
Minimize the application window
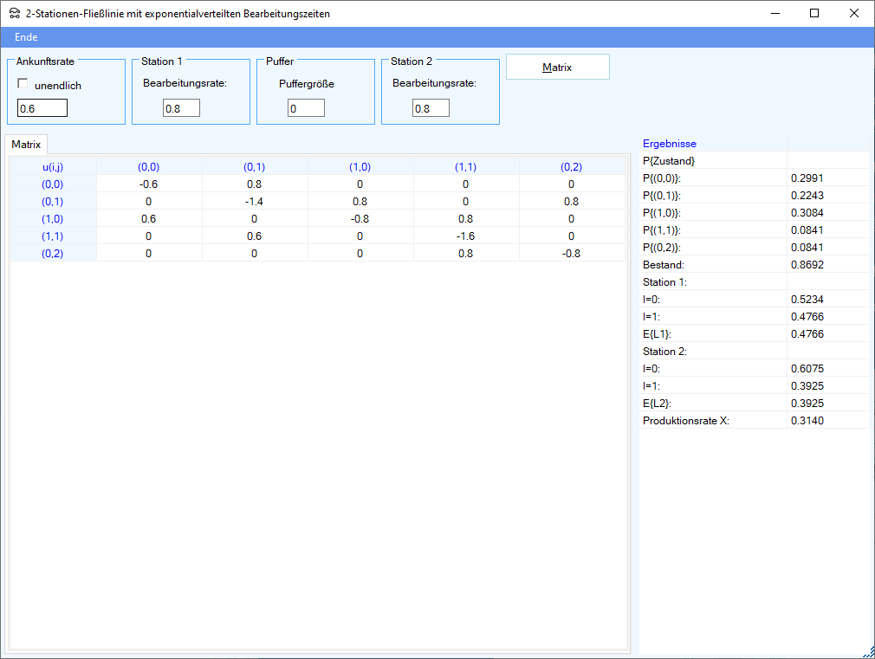coord(775,14)
